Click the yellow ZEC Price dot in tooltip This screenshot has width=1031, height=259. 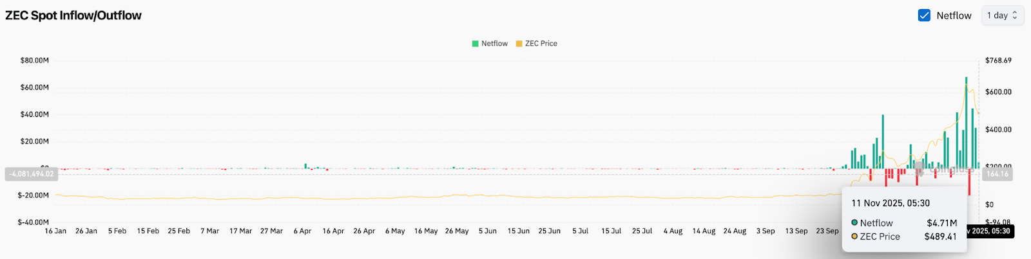coord(854,237)
